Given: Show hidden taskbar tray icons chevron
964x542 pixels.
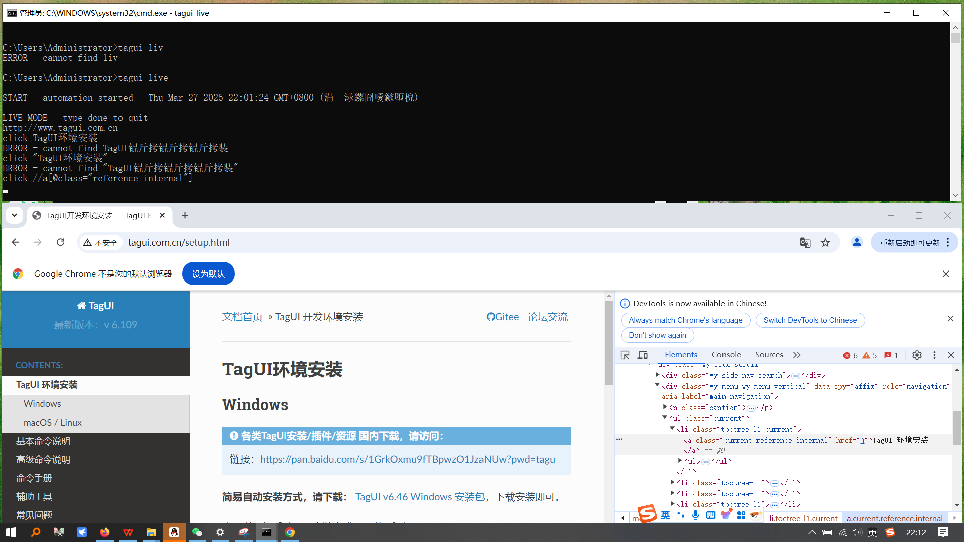Looking at the screenshot, I should click(812, 532).
